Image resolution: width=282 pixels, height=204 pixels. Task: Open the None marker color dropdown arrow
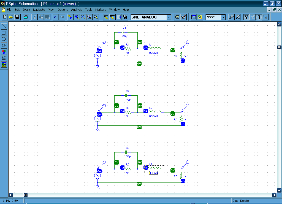tap(223, 17)
